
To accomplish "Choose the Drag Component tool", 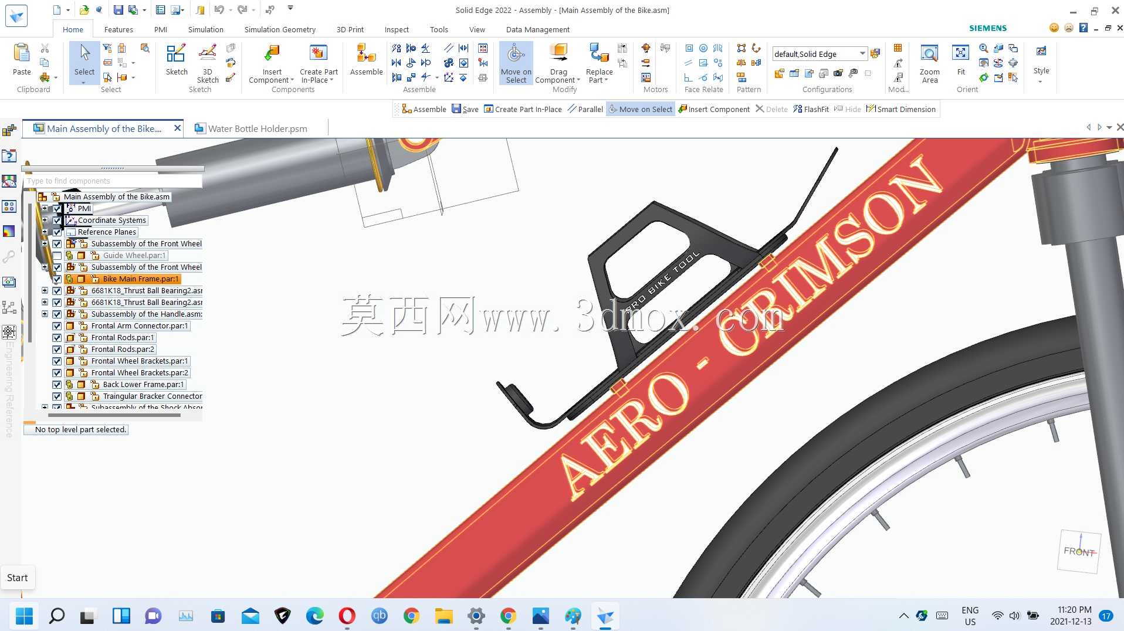I will click(558, 53).
